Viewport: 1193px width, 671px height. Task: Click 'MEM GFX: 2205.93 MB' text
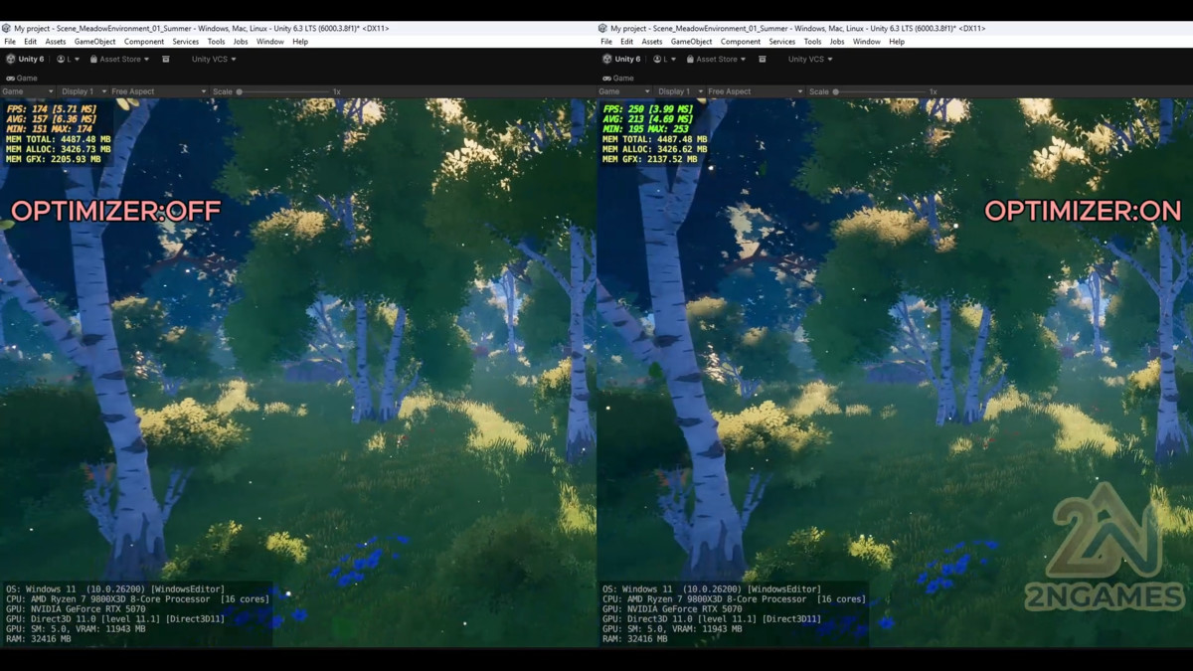(x=54, y=159)
